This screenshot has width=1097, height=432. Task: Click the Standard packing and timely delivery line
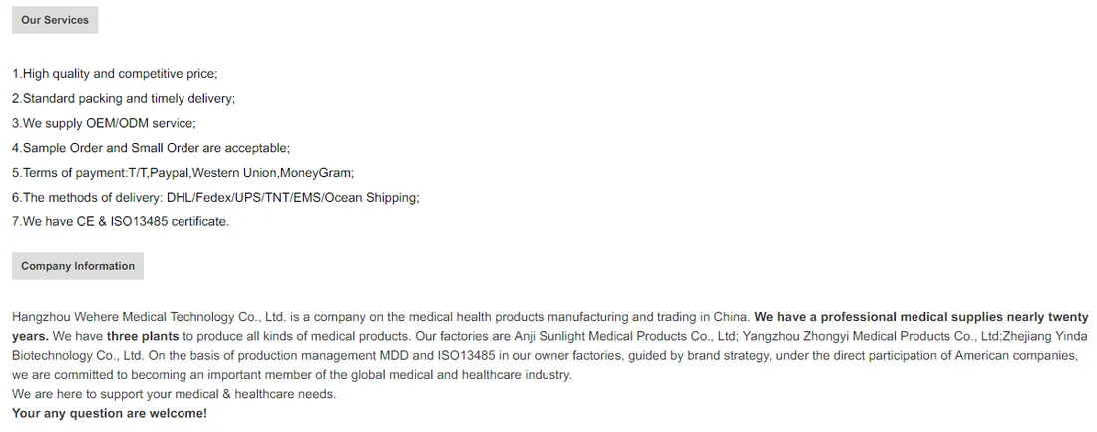pyautogui.click(x=124, y=99)
